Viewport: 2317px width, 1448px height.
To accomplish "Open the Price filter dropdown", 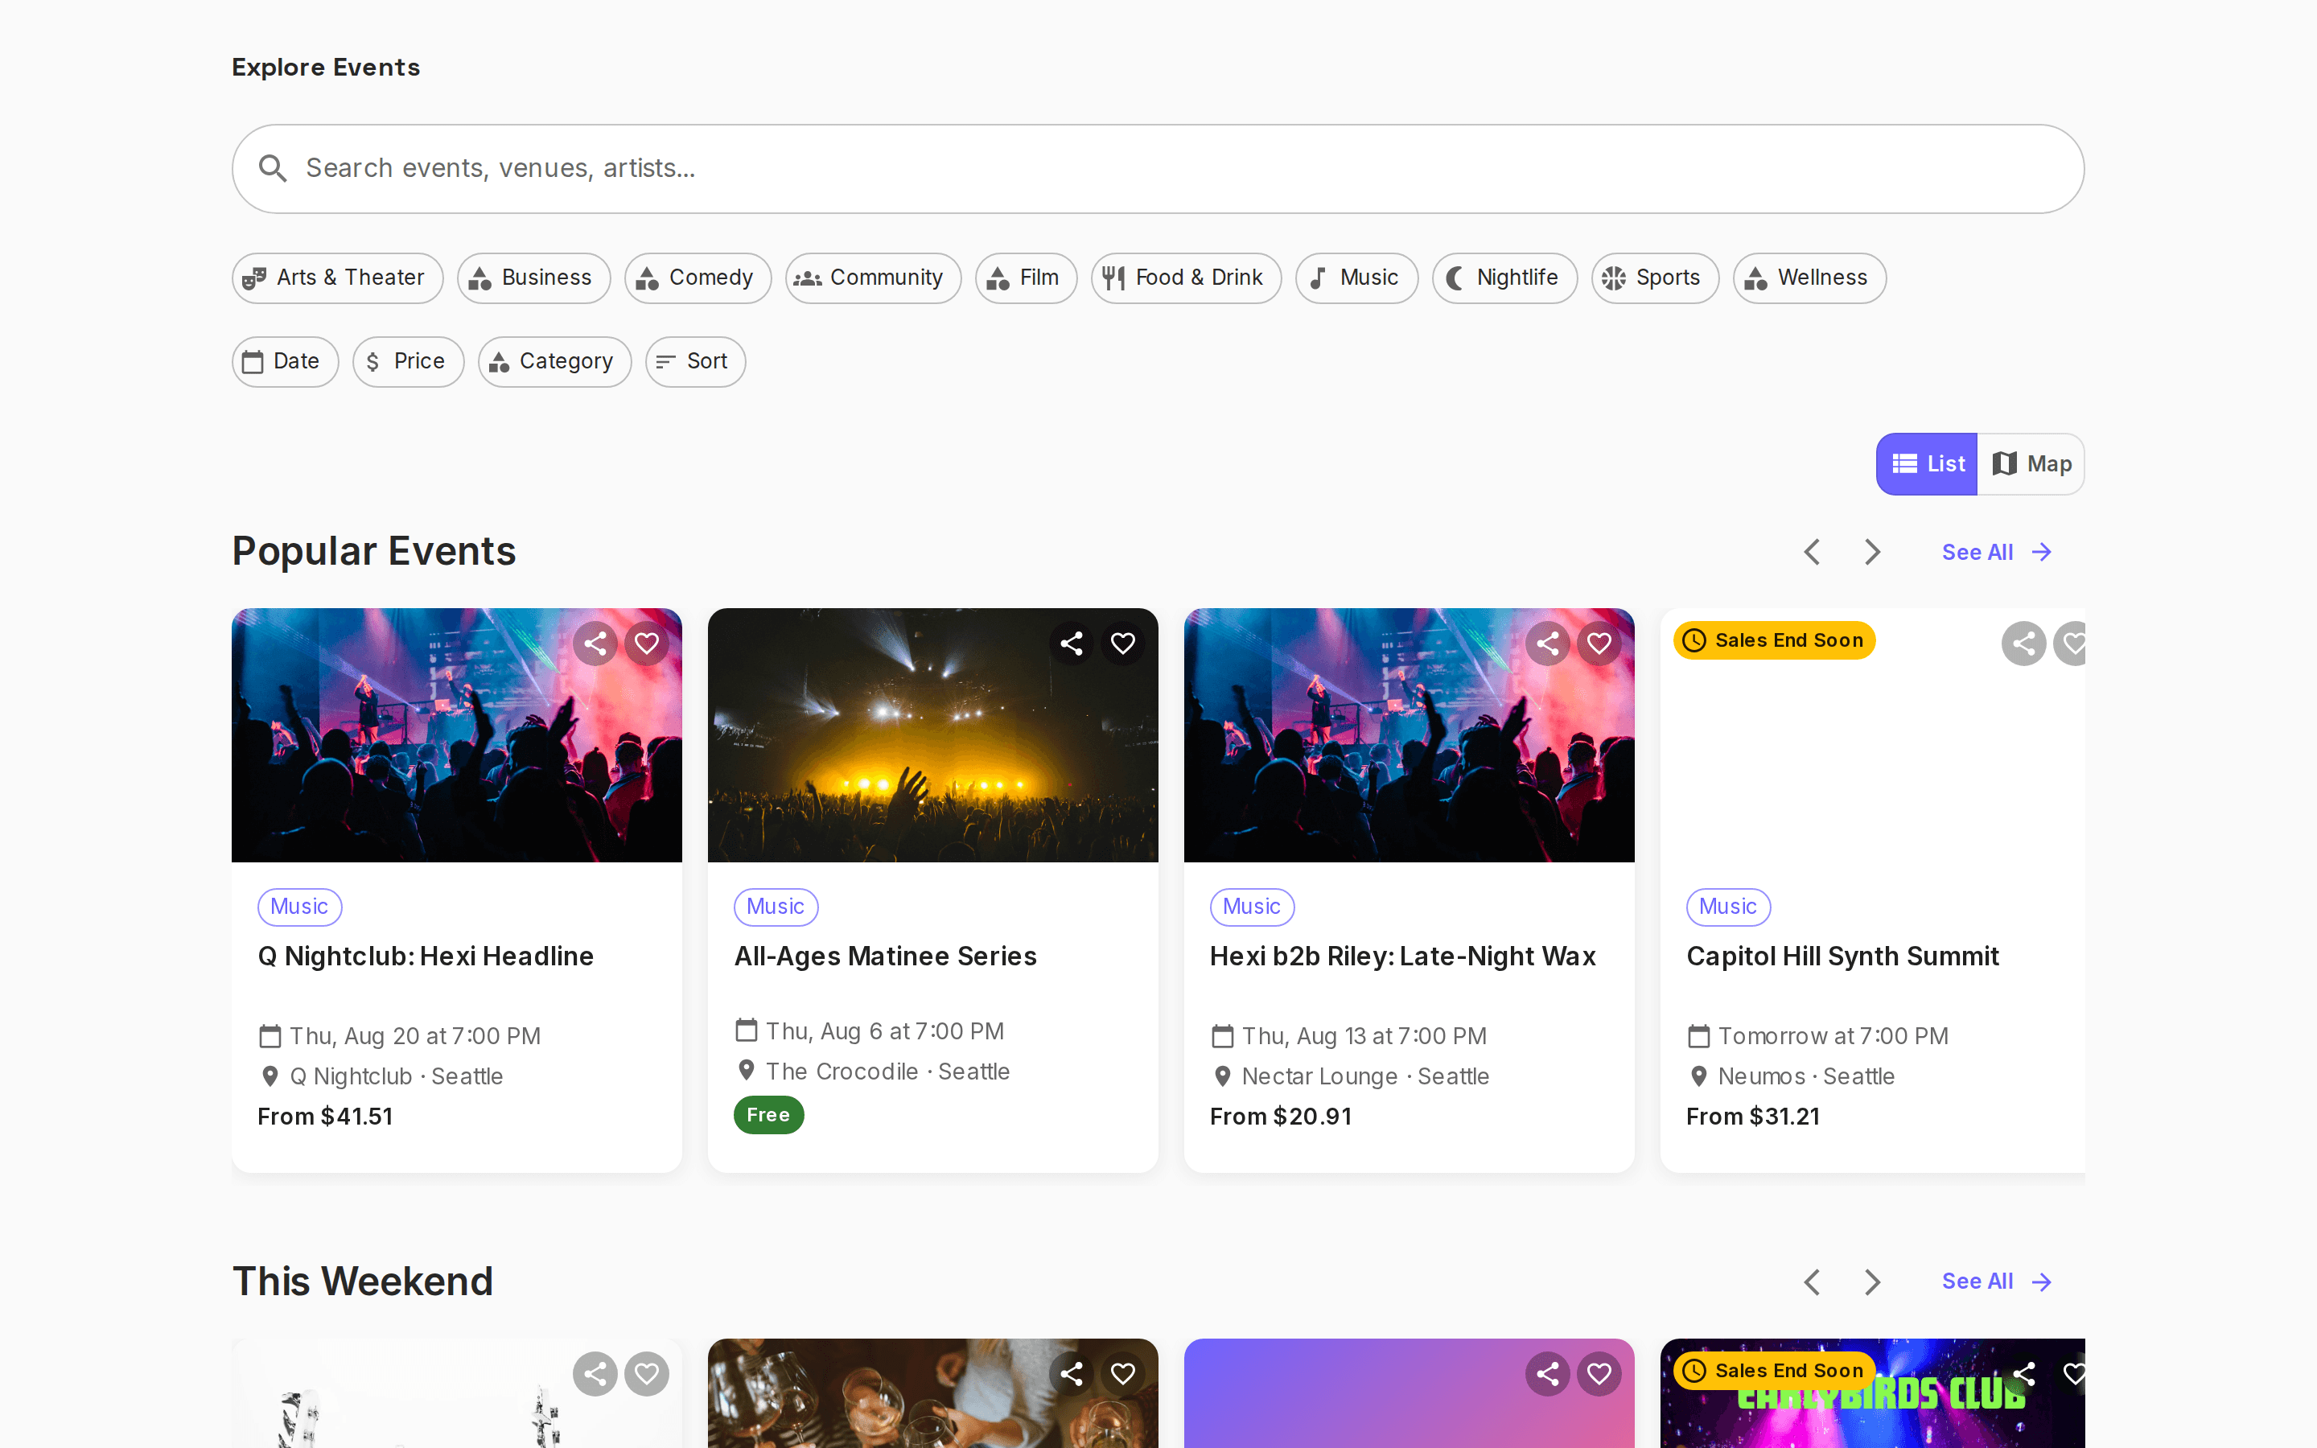I will tap(408, 361).
